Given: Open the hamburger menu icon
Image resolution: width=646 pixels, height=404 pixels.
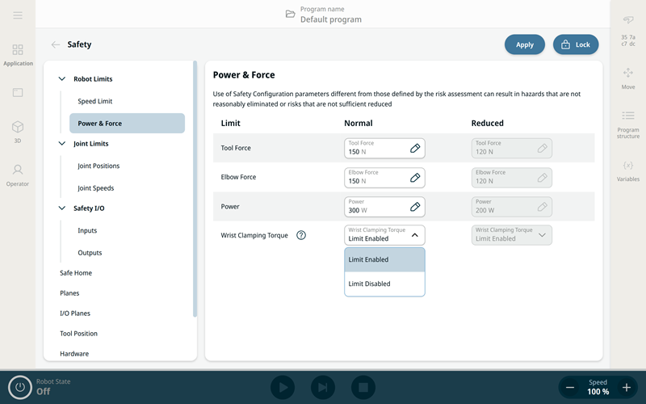Looking at the screenshot, I should click(x=18, y=15).
